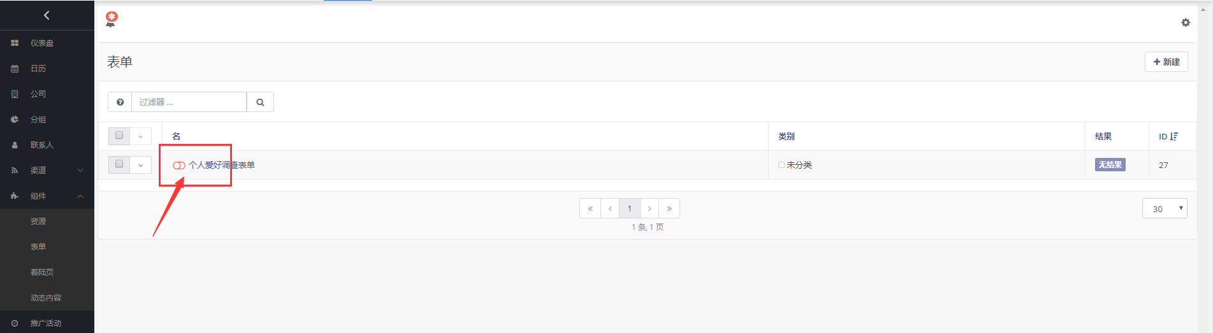1213x333 pixels.
Task: Open the row actions dropdown arrow
Action: (141, 165)
